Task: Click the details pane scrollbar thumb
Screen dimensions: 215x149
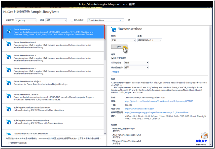Action: click(x=210, y=63)
